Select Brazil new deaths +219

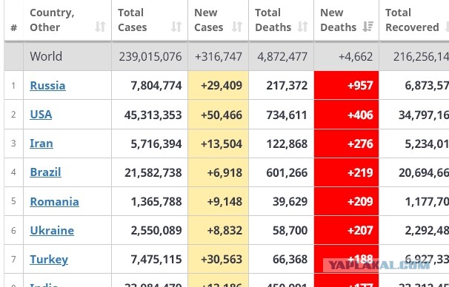pyautogui.click(x=360, y=172)
